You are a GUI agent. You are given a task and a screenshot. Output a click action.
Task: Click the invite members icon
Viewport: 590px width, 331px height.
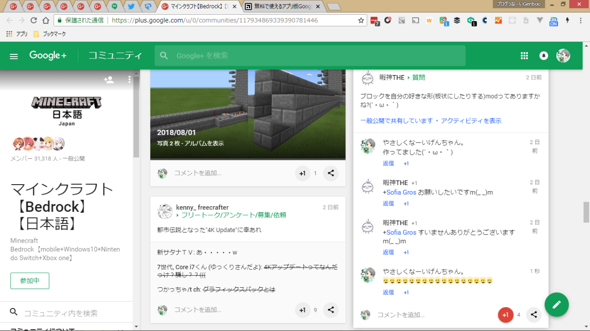click(x=109, y=80)
